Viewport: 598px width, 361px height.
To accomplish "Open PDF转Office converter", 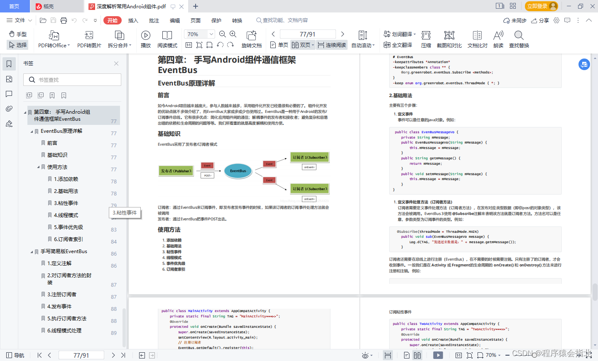I will click(x=54, y=39).
